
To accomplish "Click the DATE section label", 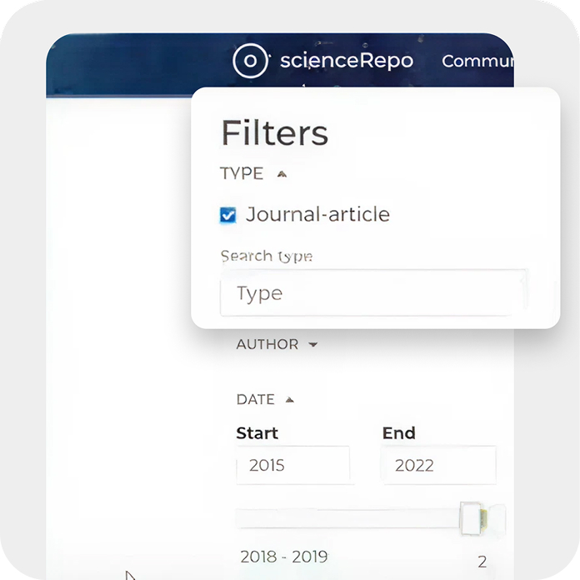I will click(255, 399).
